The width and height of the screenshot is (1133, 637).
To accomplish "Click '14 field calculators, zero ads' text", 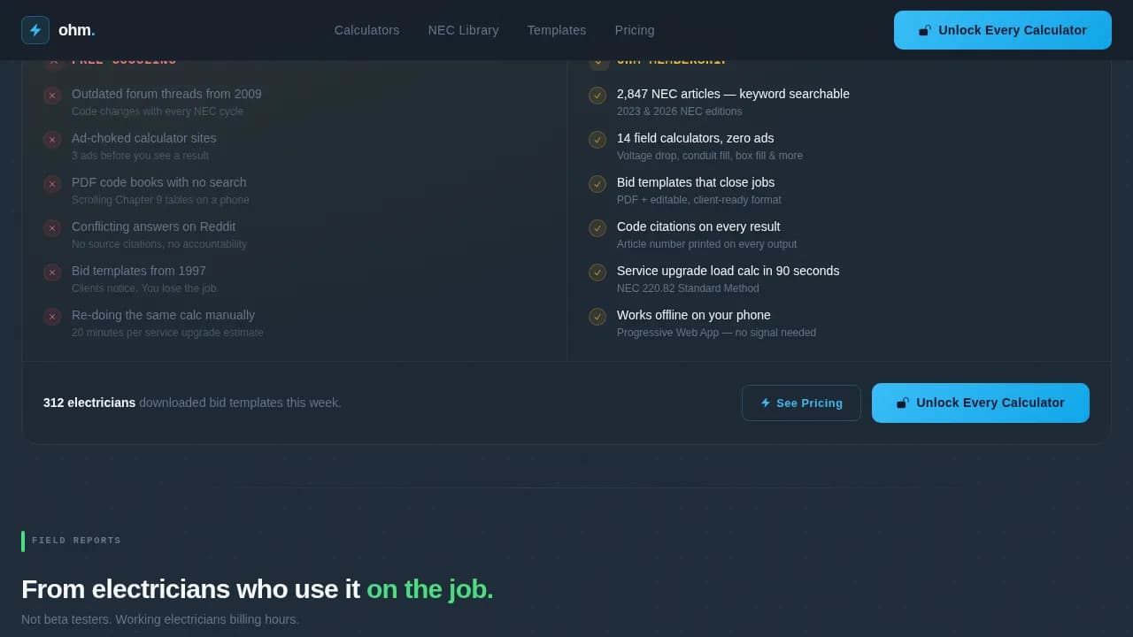I will 695,138.
